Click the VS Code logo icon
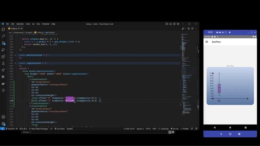 click(2, 24)
